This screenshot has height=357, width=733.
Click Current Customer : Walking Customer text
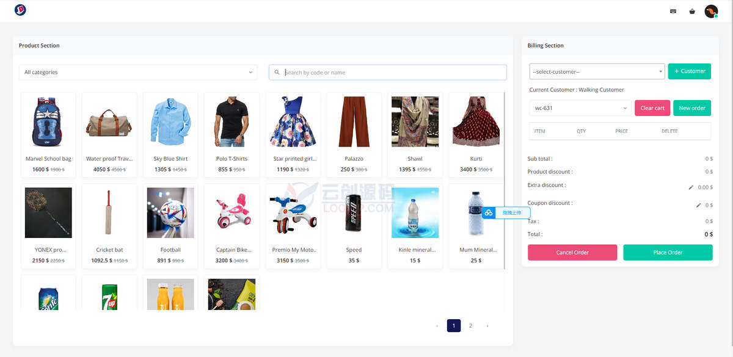click(577, 90)
